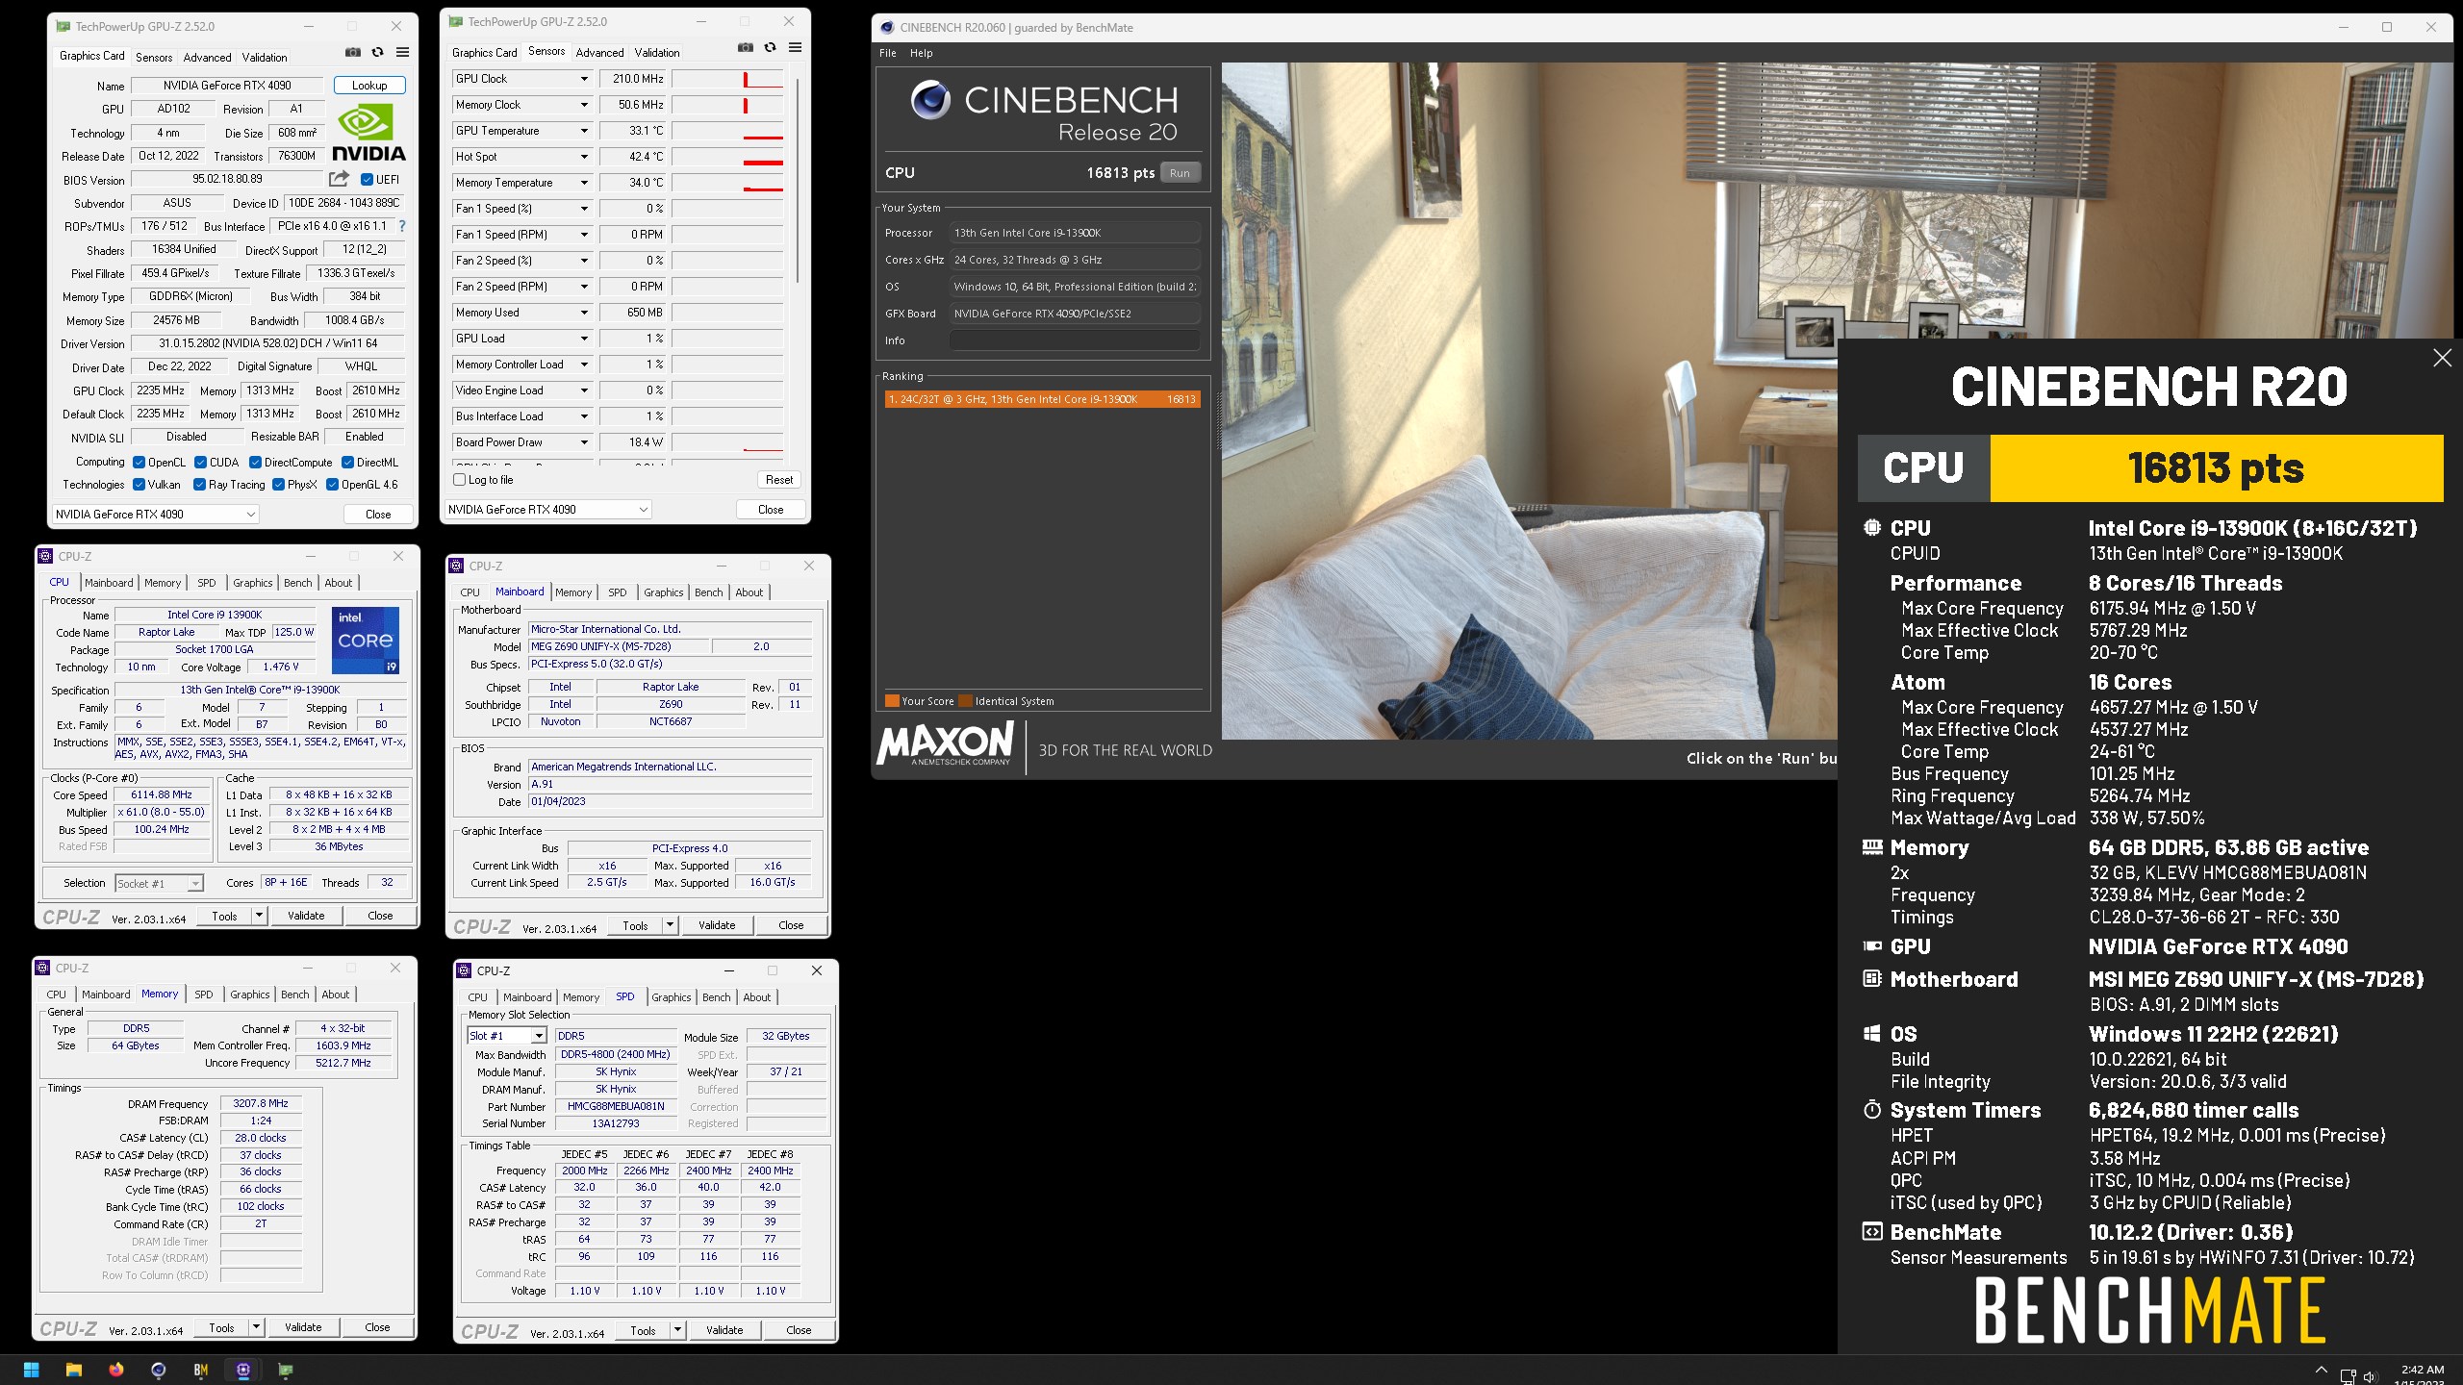
Task: Open the Hot Spot sensor dropdown
Action: (x=583, y=157)
